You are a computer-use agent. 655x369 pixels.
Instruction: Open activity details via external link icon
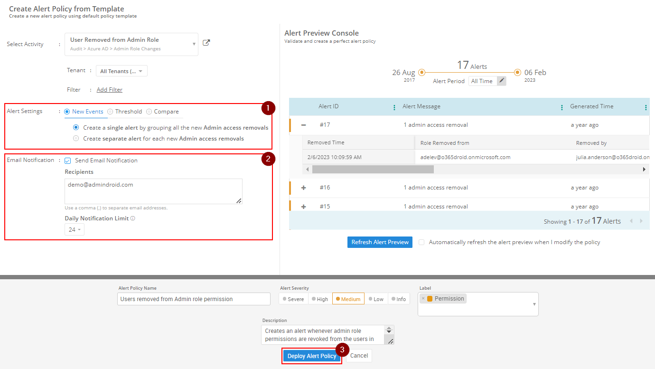pos(206,43)
